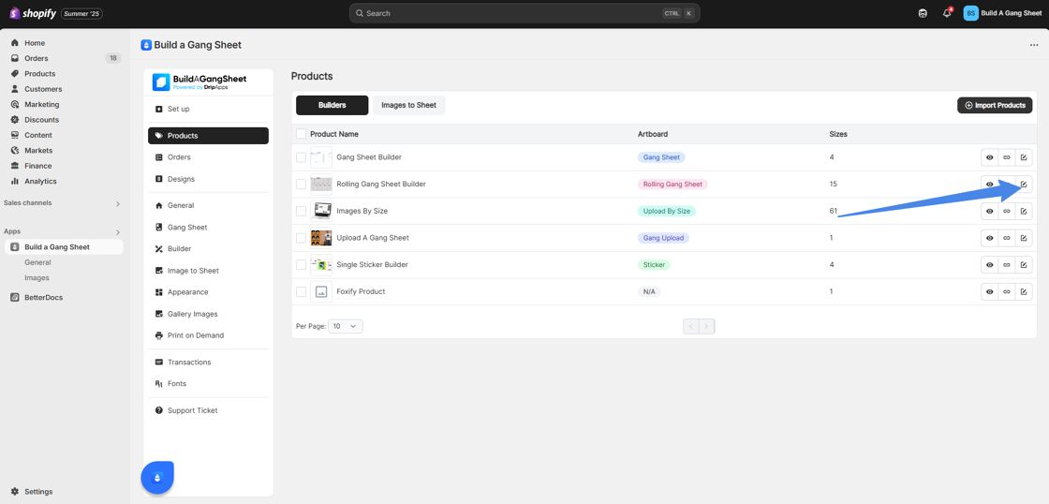The width and height of the screenshot is (1049, 504).
Task: Check the Foxify Product row checkbox
Action: point(301,292)
